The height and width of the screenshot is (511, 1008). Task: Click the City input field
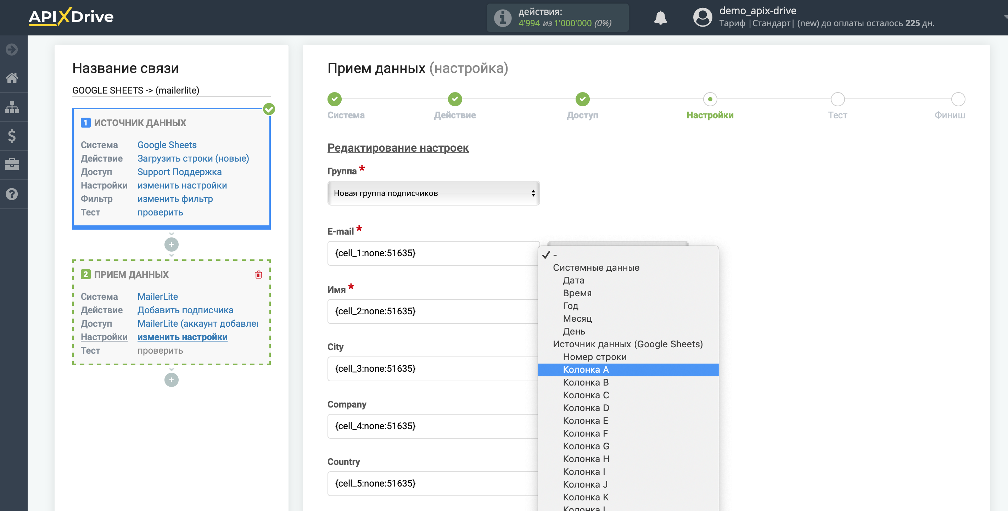coord(433,369)
